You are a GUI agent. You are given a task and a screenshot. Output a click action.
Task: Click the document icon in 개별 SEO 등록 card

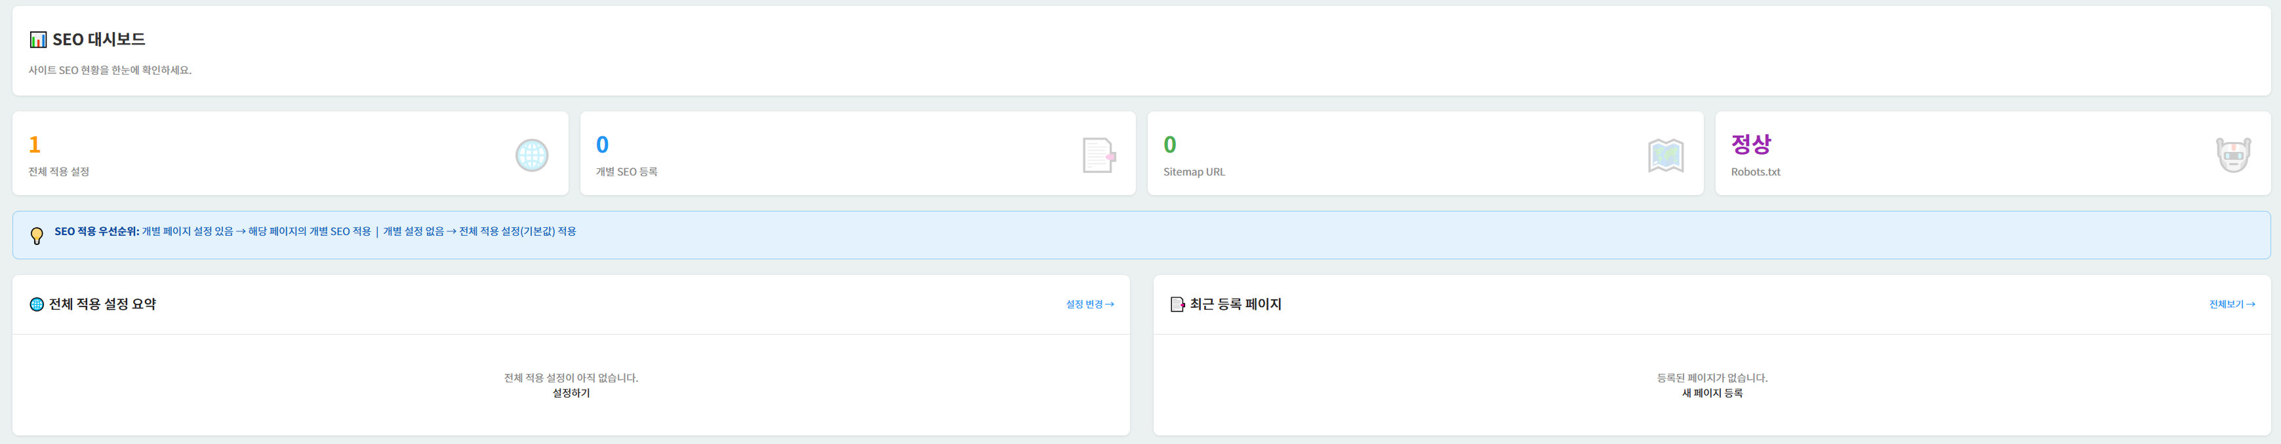tap(1098, 156)
